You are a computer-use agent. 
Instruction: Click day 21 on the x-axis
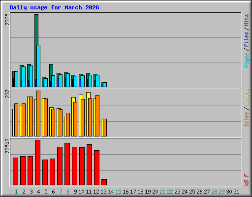[x=162, y=192]
